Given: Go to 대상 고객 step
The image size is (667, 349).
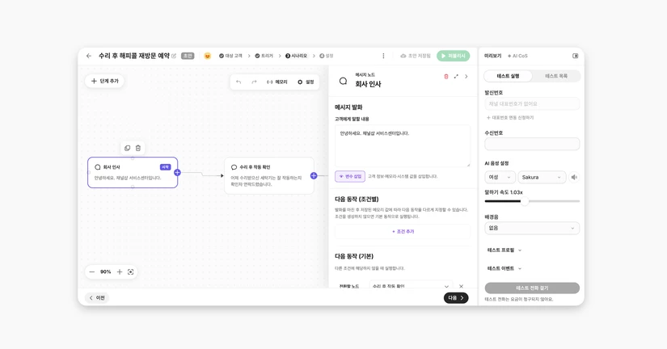Looking at the screenshot, I should tap(230, 56).
